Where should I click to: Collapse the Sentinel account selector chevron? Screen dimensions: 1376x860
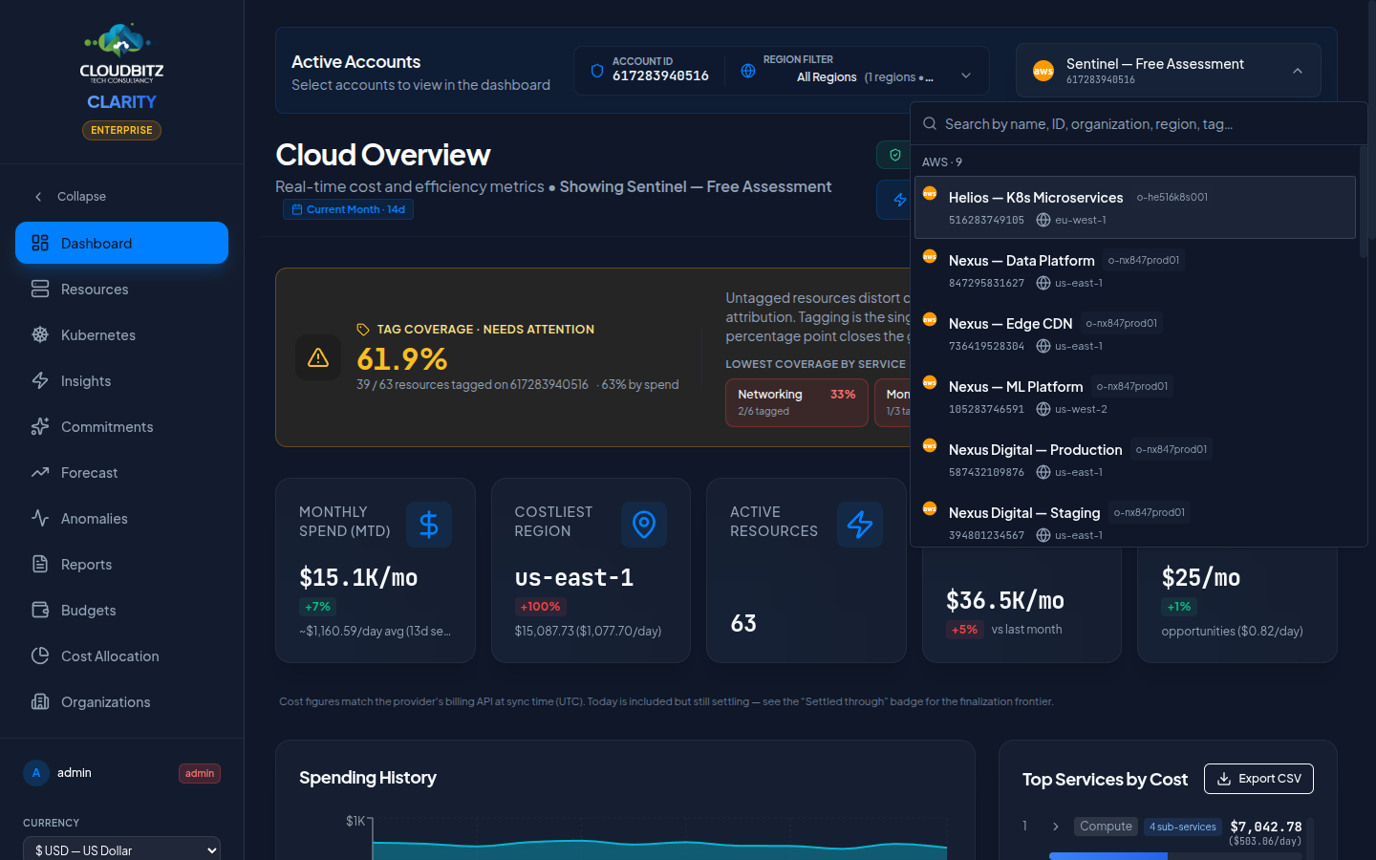click(1297, 71)
